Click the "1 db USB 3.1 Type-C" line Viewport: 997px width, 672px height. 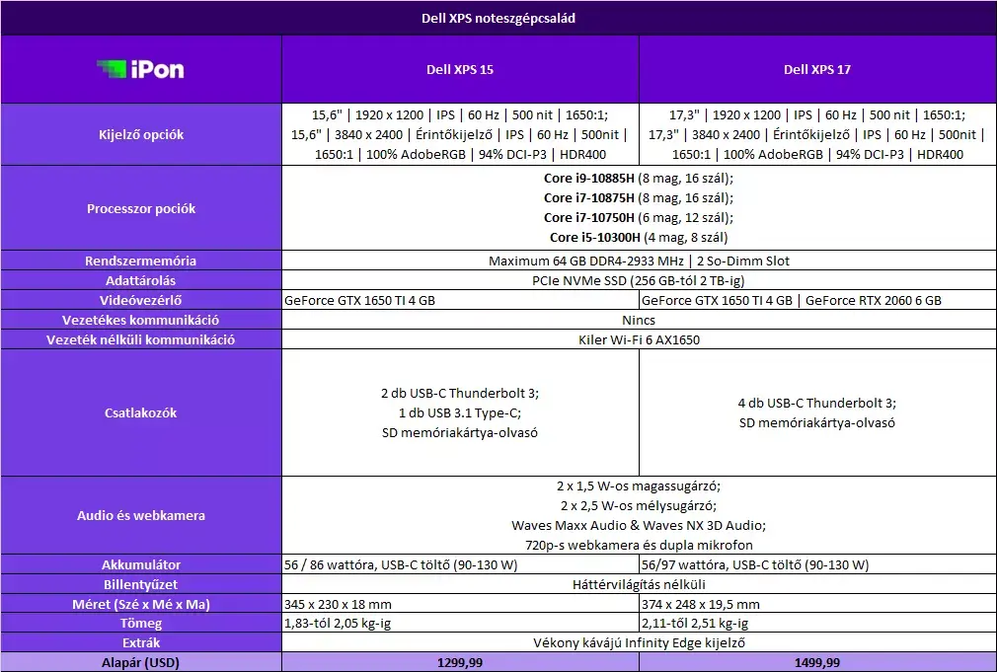[x=460, y=412]
